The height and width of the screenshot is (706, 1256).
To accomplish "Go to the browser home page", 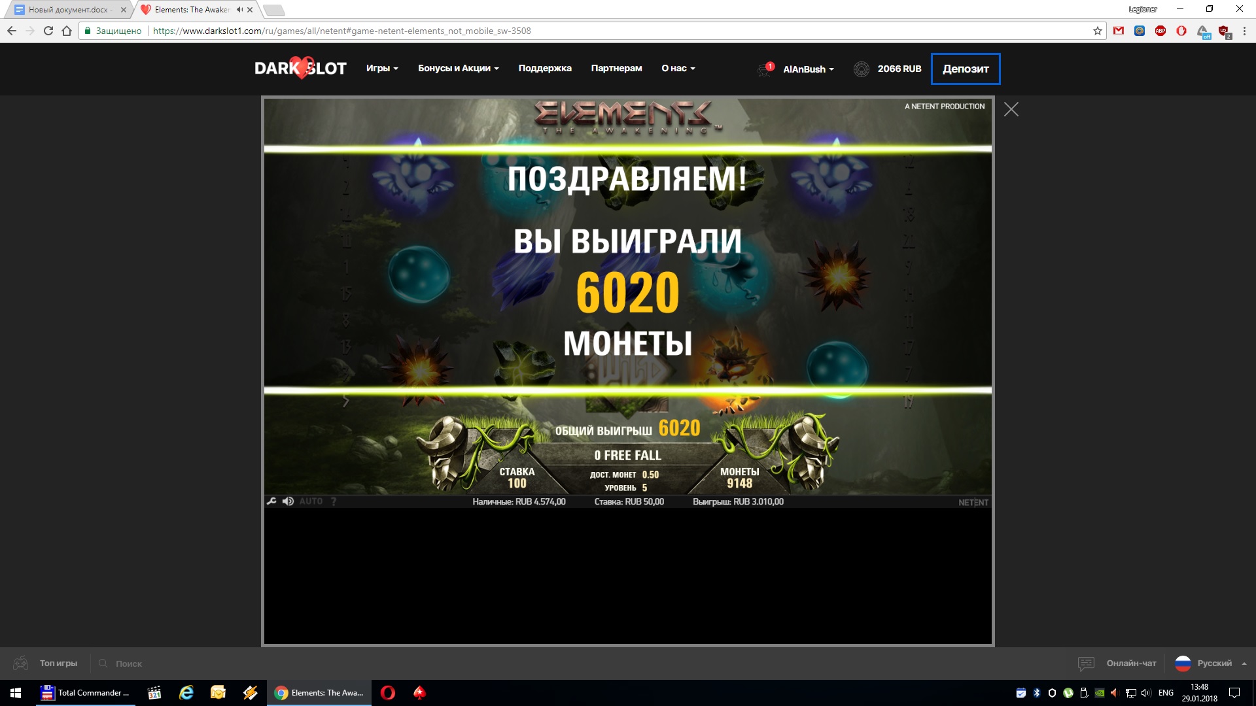I will coord(66,31).
